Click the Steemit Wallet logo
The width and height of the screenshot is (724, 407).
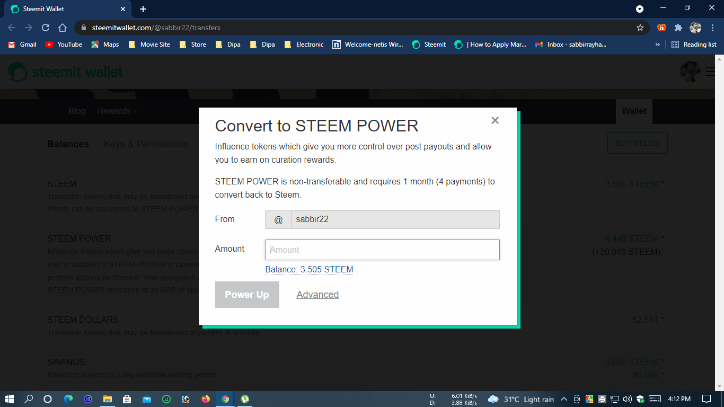[x=66, y=72]
